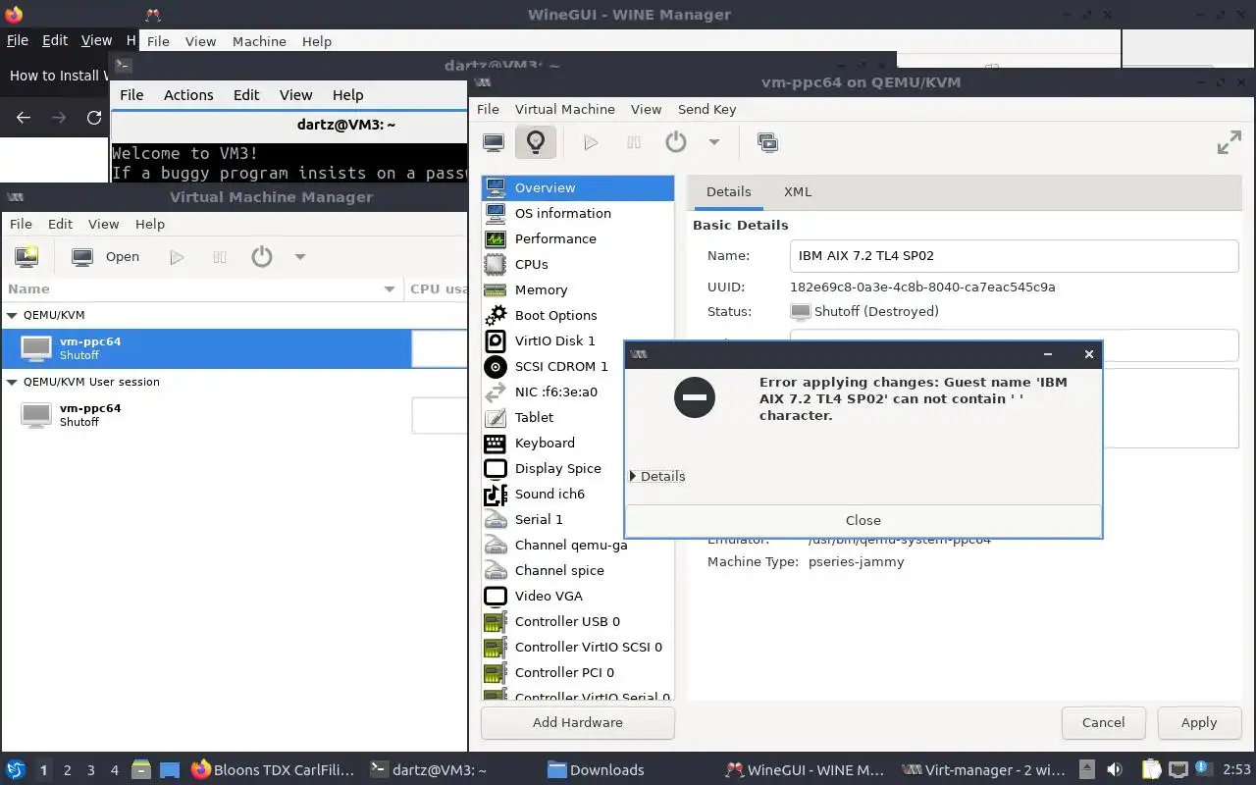Open Memory hardware entry
1256x785 pixels.
(x=578, y=289)
